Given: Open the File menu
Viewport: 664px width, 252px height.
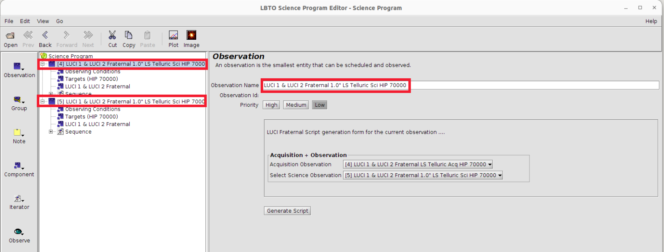Looking at the screenshot, I should point(9,21).
